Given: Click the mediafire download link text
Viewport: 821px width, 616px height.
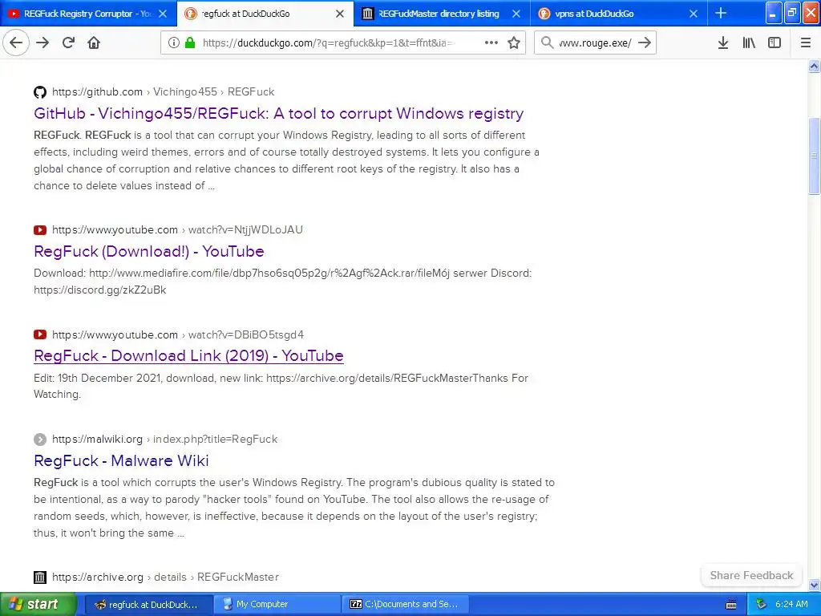Looking at the screenshot, I should pos(269,273).
